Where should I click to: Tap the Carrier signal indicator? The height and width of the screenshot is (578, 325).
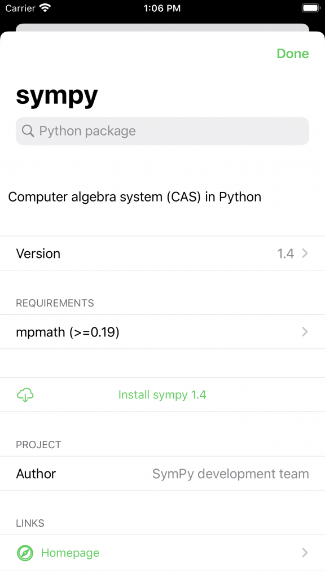[20, 8]
